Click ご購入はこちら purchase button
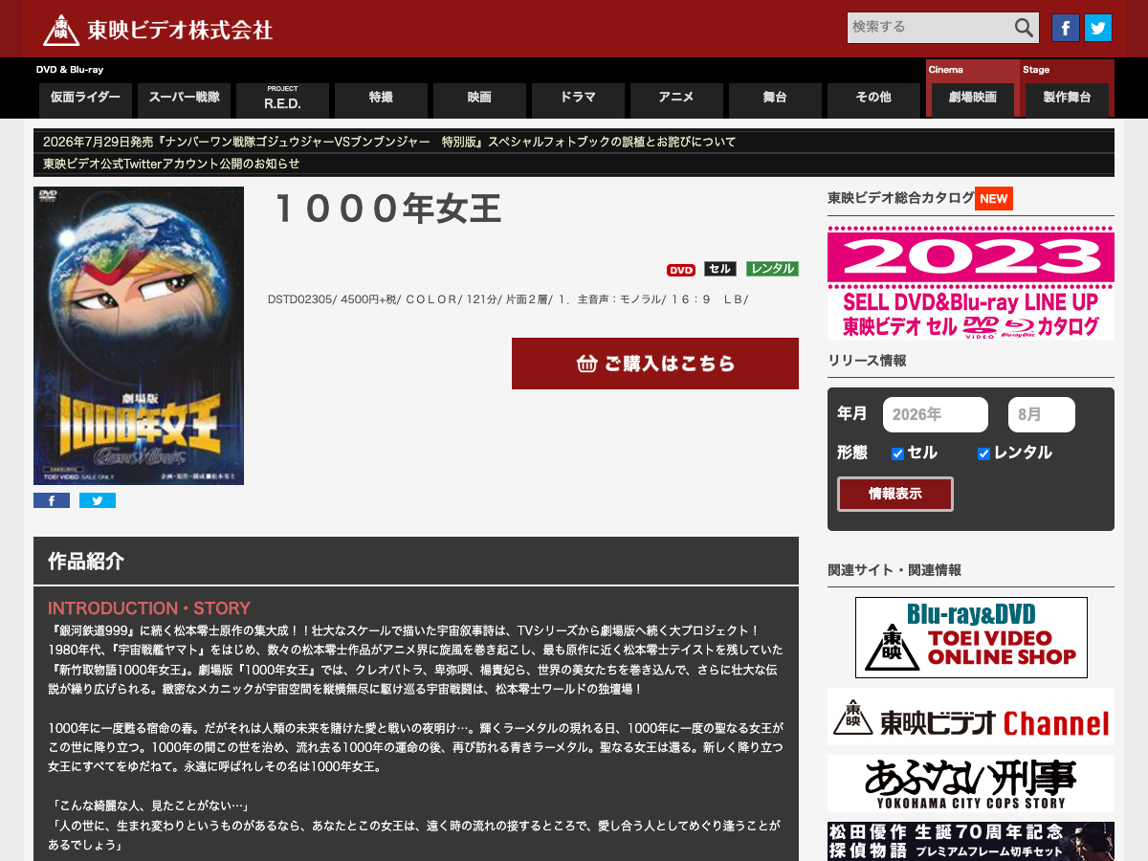1148x861 pixels. [x=655, y=364]
